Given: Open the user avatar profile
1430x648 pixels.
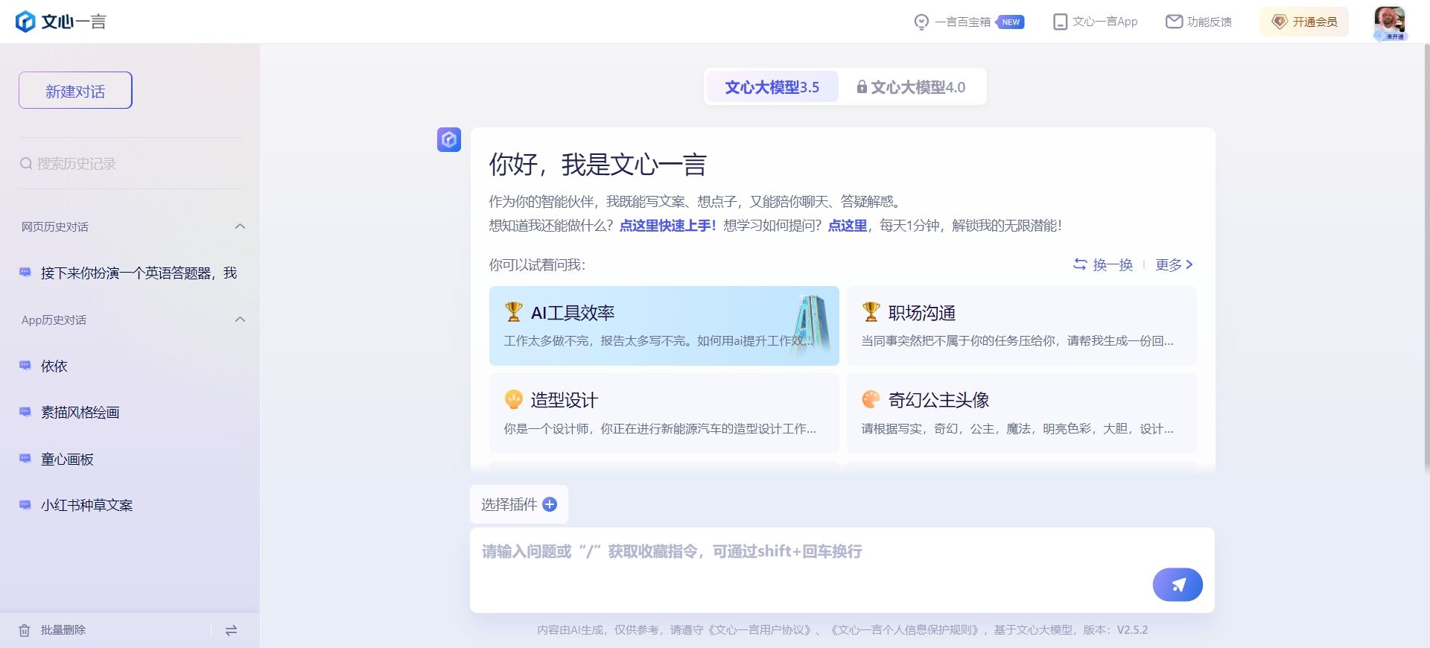Looking at the screenshot, I should pyautogui.click(x=1390, y=22).
